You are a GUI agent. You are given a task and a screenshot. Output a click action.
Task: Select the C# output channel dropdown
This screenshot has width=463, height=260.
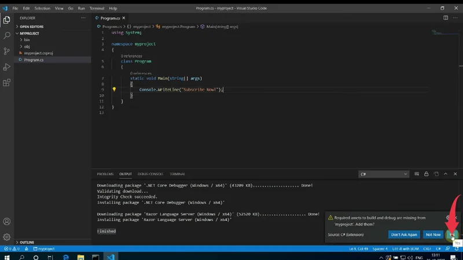point(384,174)
